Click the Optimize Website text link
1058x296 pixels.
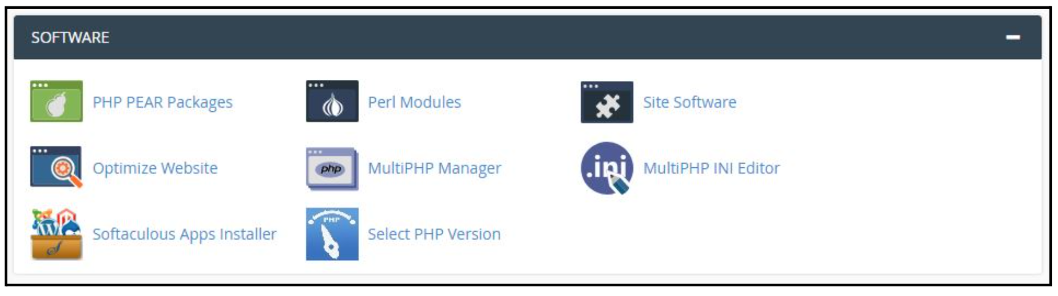pyautogui.click(x=155, y=168)
